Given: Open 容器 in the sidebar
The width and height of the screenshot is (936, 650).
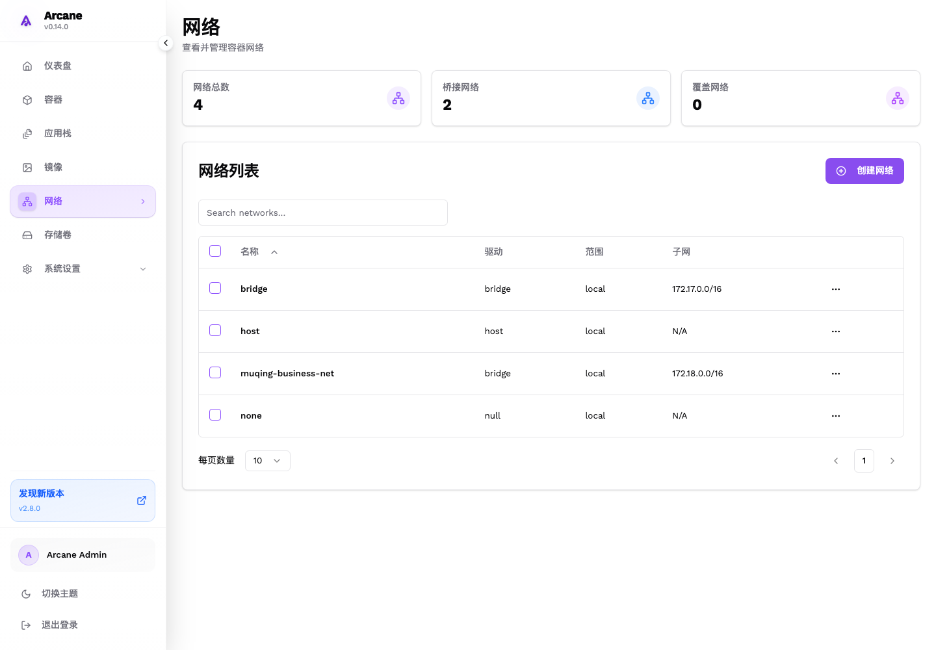Looking at the screenshot, I should (x=83, y=100).
